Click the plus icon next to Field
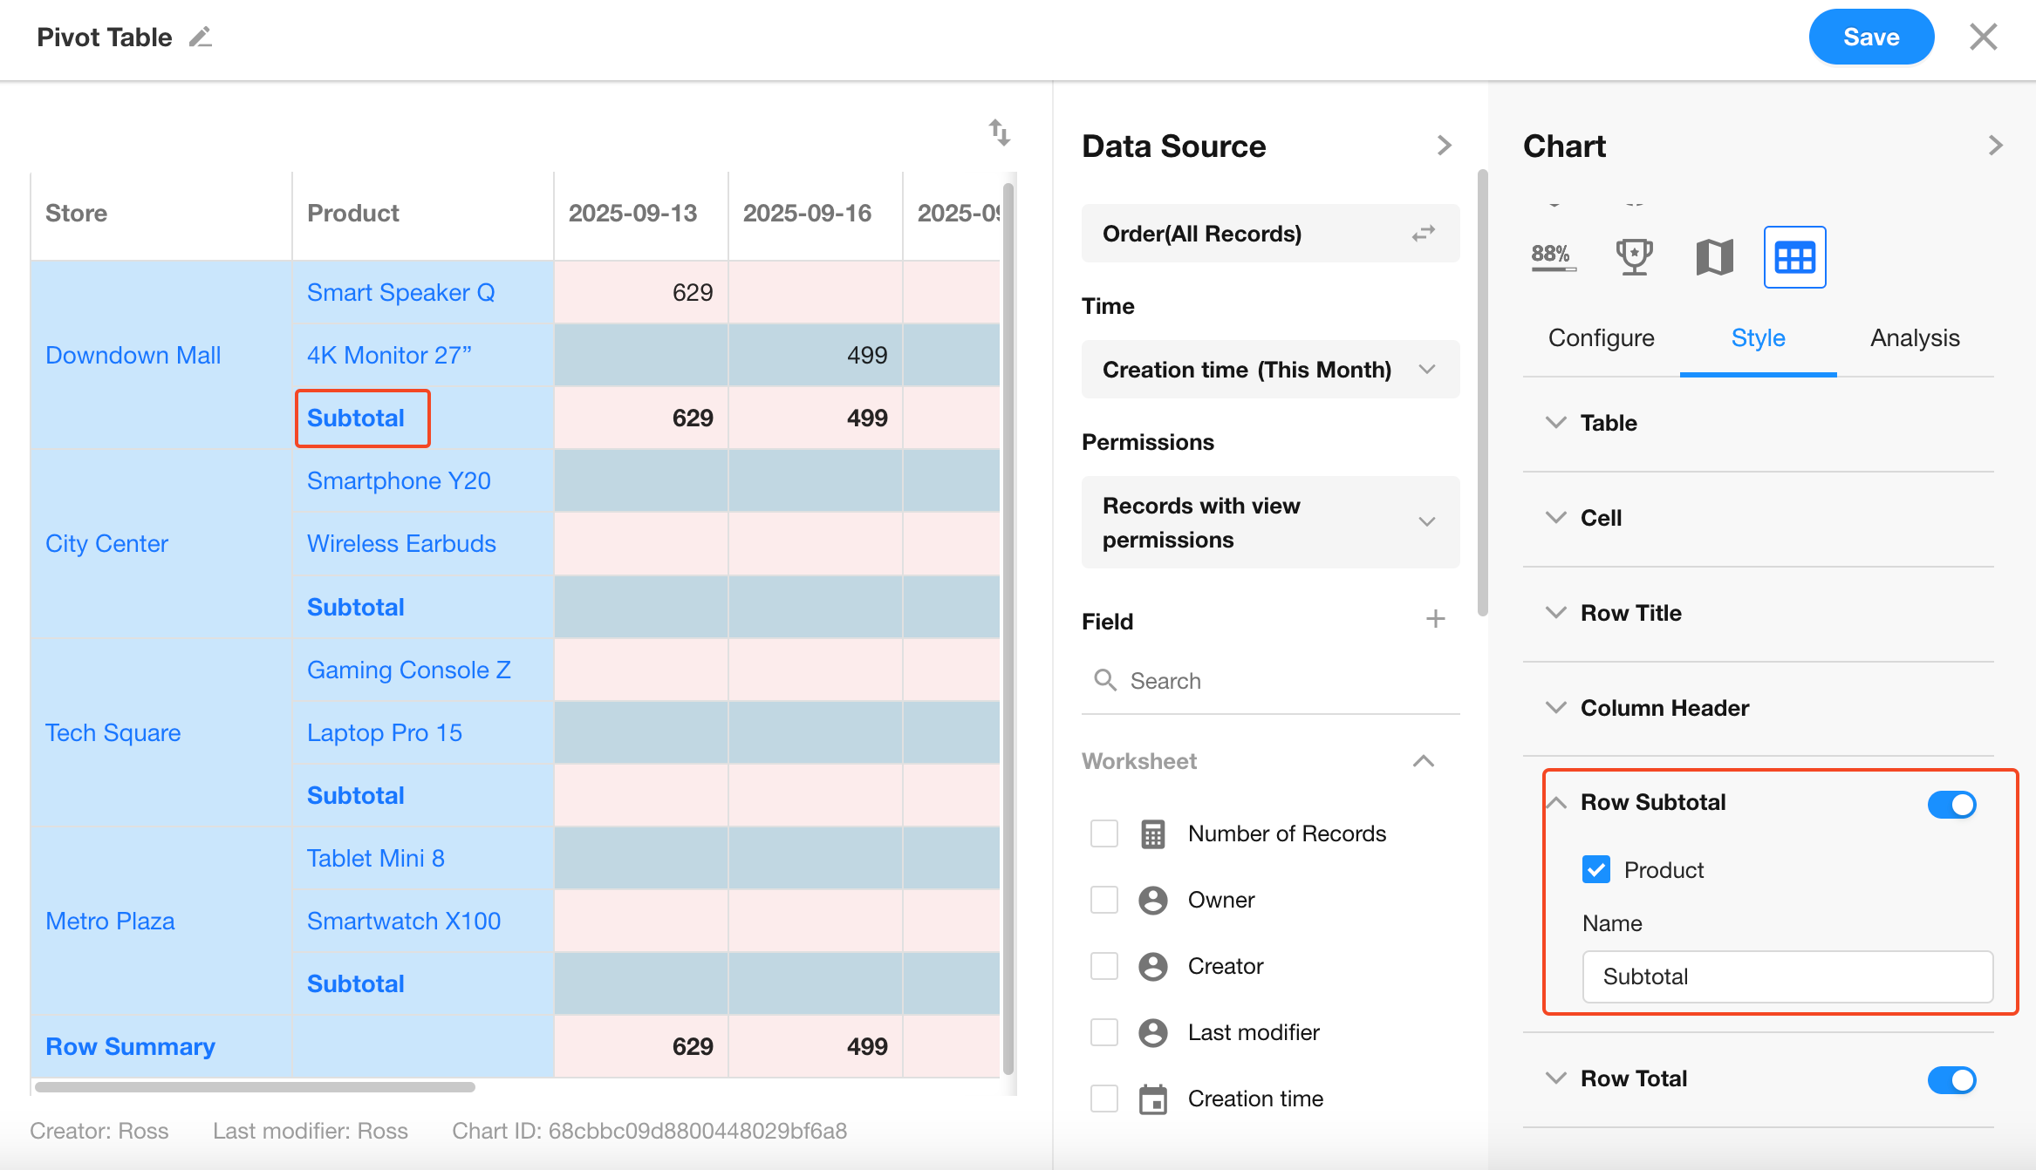 tap(1436, 620)
